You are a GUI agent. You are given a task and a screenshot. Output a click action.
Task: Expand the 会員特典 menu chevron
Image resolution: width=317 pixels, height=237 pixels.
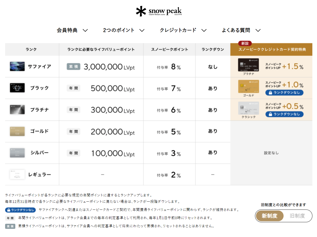click(x=85, y=30)
